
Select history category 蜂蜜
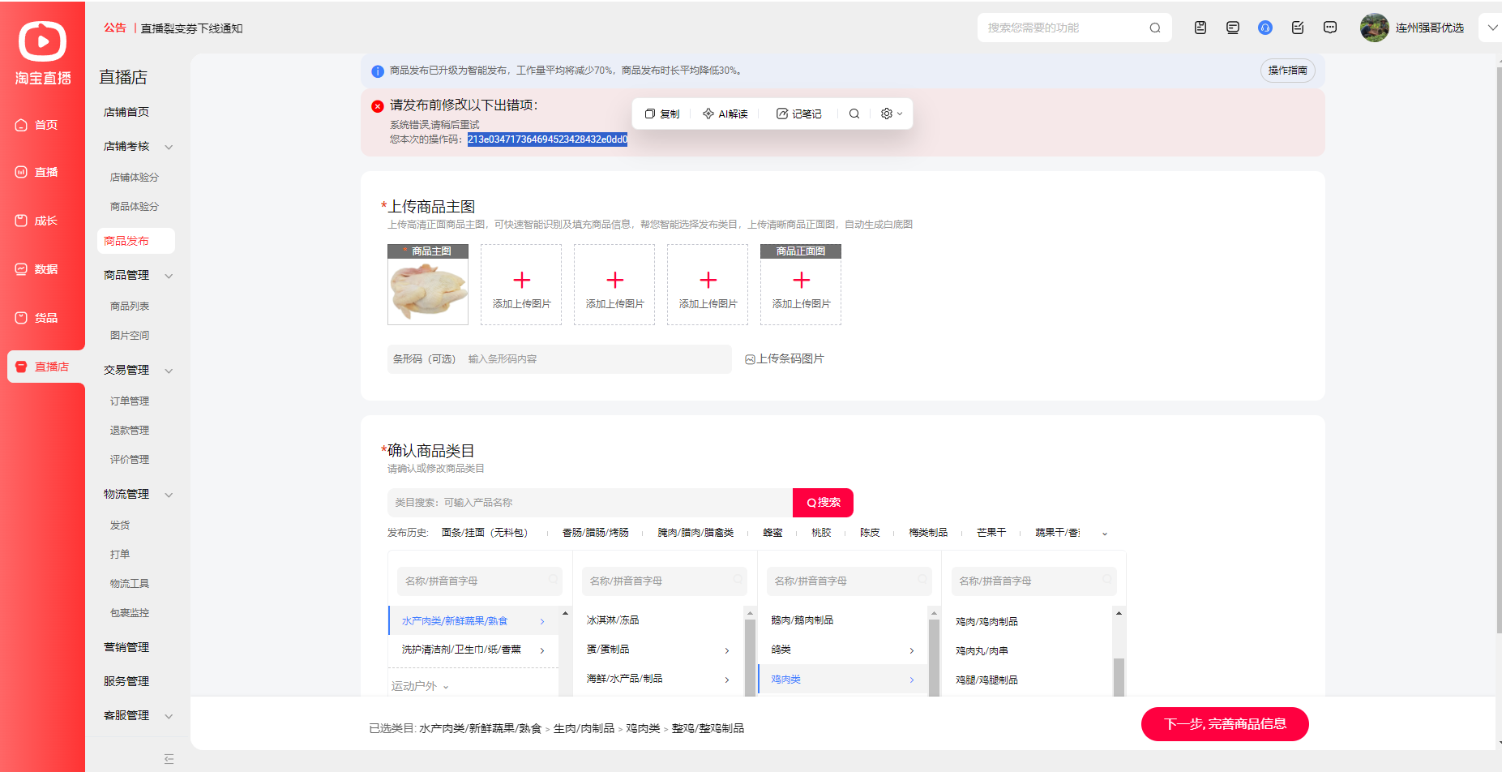pyautogui.click(x=772, y=533)
